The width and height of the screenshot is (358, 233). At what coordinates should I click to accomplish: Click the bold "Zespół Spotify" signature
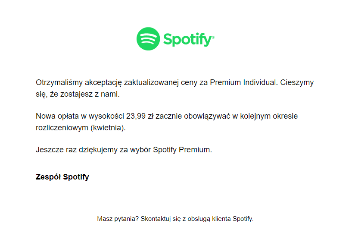[x=62, y=177]
